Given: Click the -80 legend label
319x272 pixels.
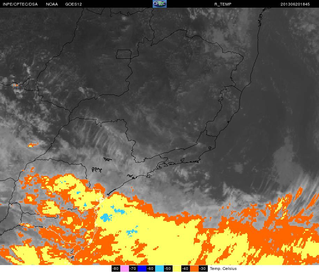Looking at the screenshot, I should (116, 269).
